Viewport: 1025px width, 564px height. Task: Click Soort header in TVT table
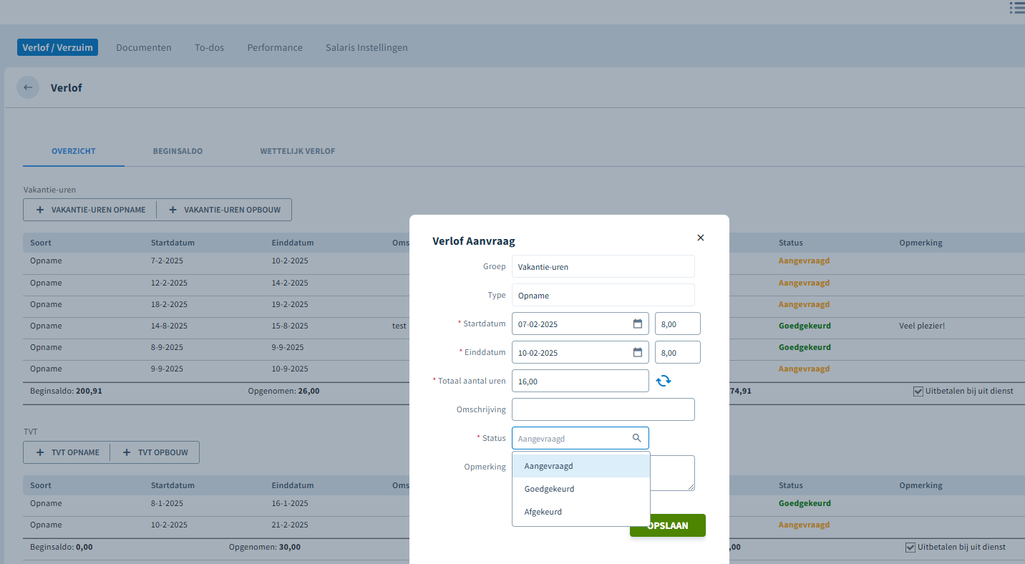[41, 485]
